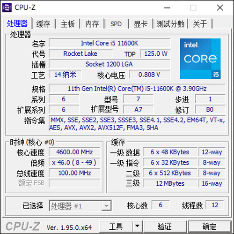This screenshot has height=234, width=234.
Task: Switch to the 測試分數 benchmark tab
Action: pos(171,24)
